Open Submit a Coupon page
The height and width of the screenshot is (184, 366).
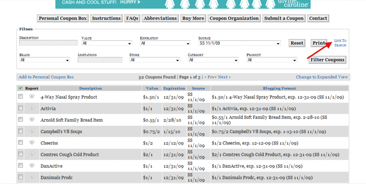coord(284,18)
